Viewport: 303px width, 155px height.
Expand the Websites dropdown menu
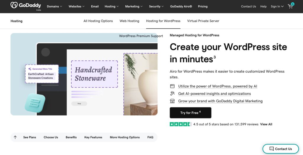pyautogui.click(x=77, y=6)
